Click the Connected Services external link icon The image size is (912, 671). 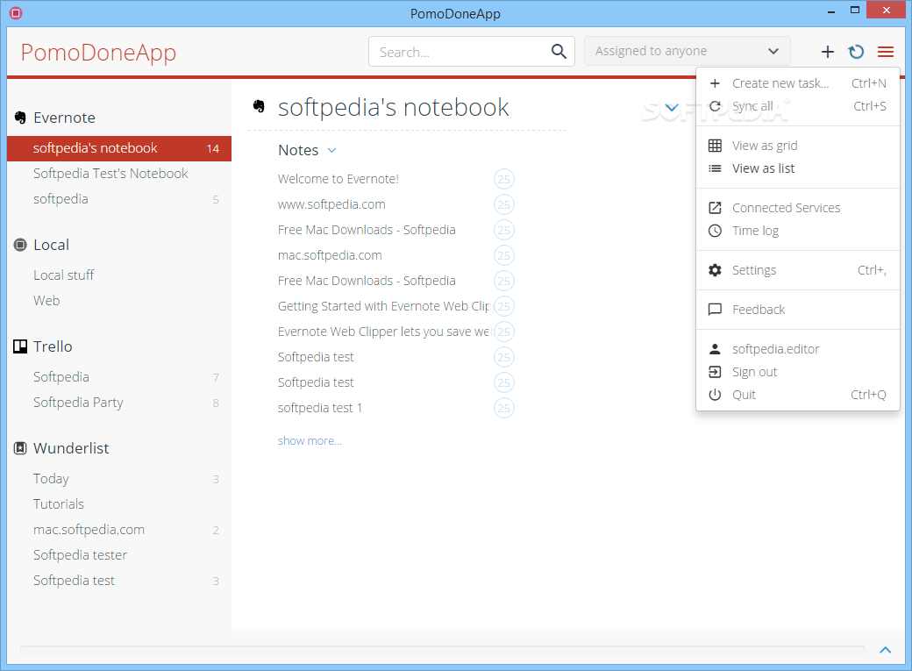(715, 208)
